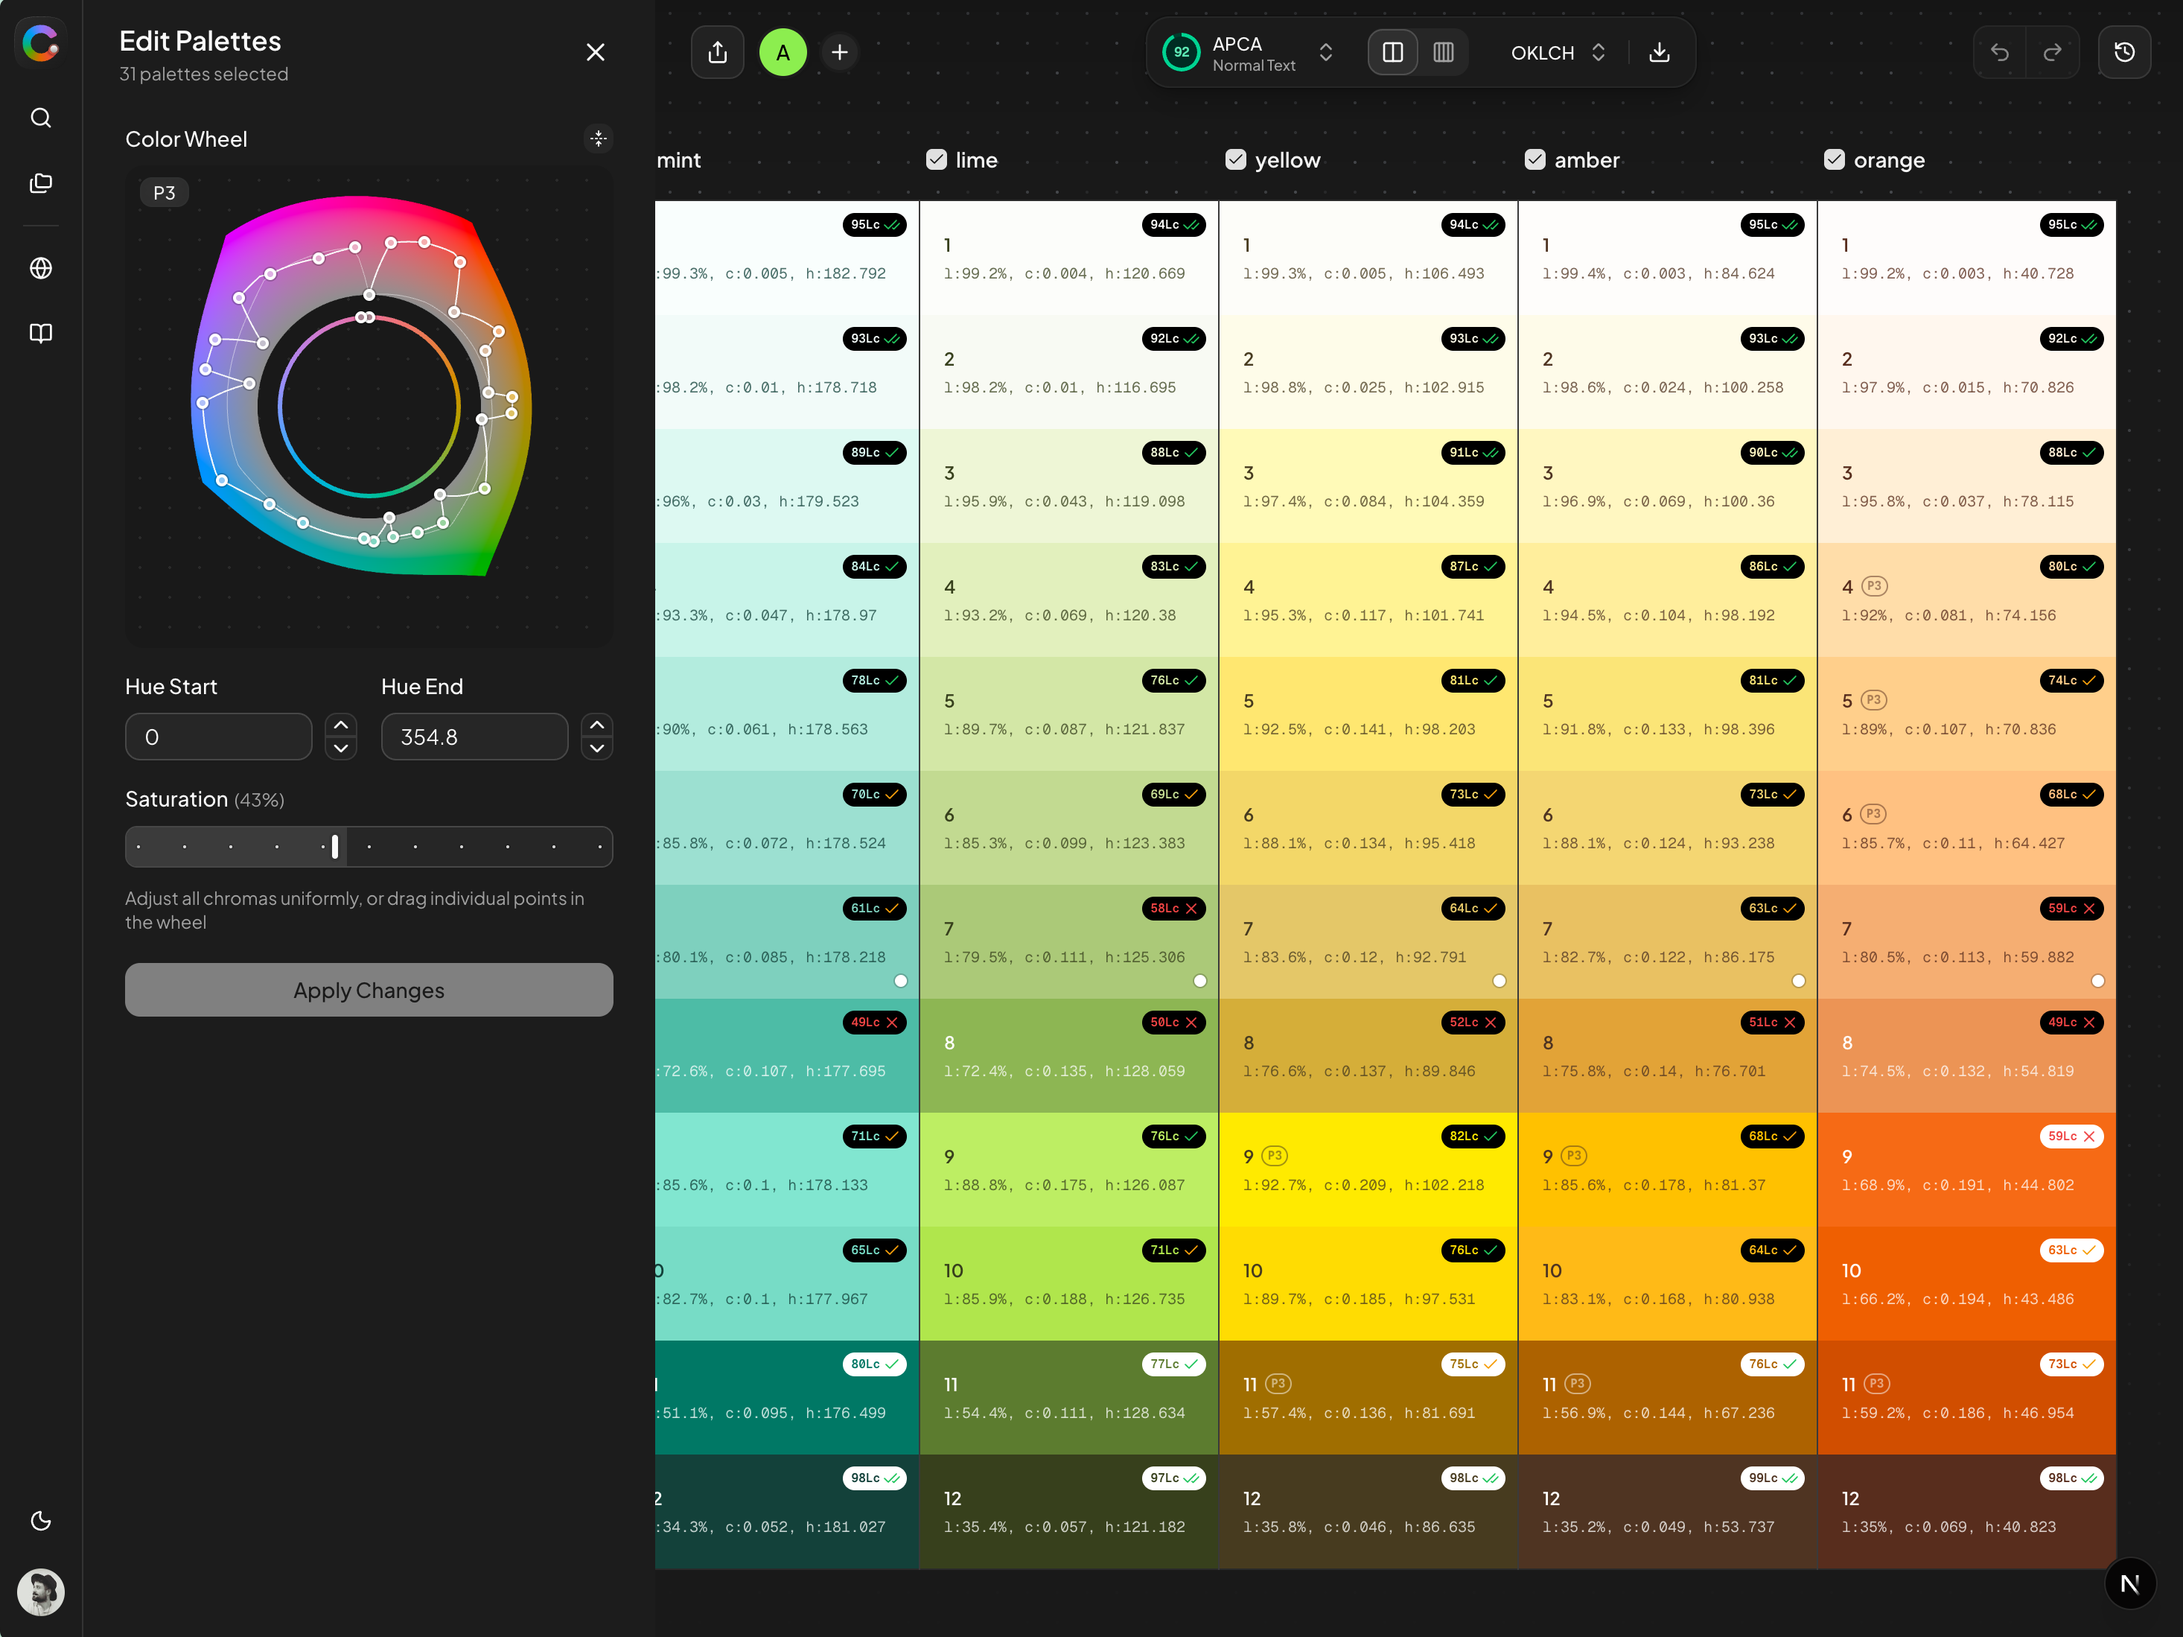The width and height of the screenshot is (2183, 1637).
Task: Click the undo arrow in the toolbar
Action: tap(1999, 52)
